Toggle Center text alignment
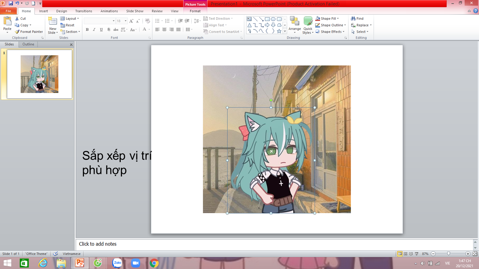 pyautogui.click(x=164, y=30)
